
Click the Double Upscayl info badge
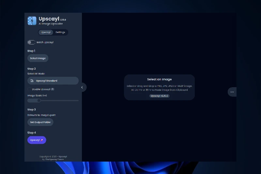tap(53, 89)
